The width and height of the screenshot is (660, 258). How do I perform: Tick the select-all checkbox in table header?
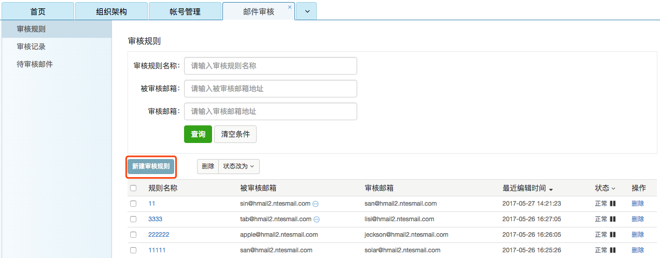[x=133, y=188]
